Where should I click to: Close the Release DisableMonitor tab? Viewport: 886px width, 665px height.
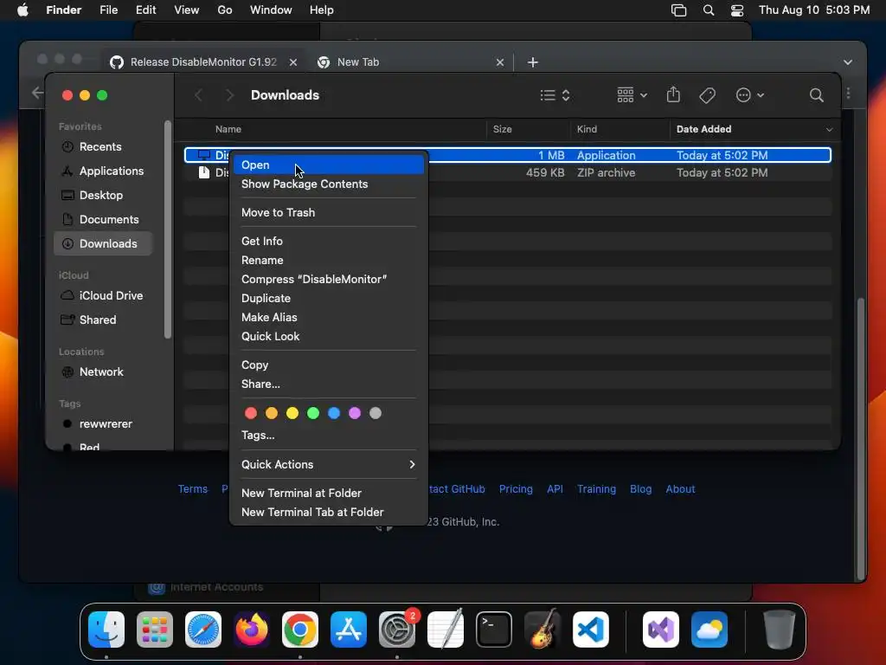point(293,62)
